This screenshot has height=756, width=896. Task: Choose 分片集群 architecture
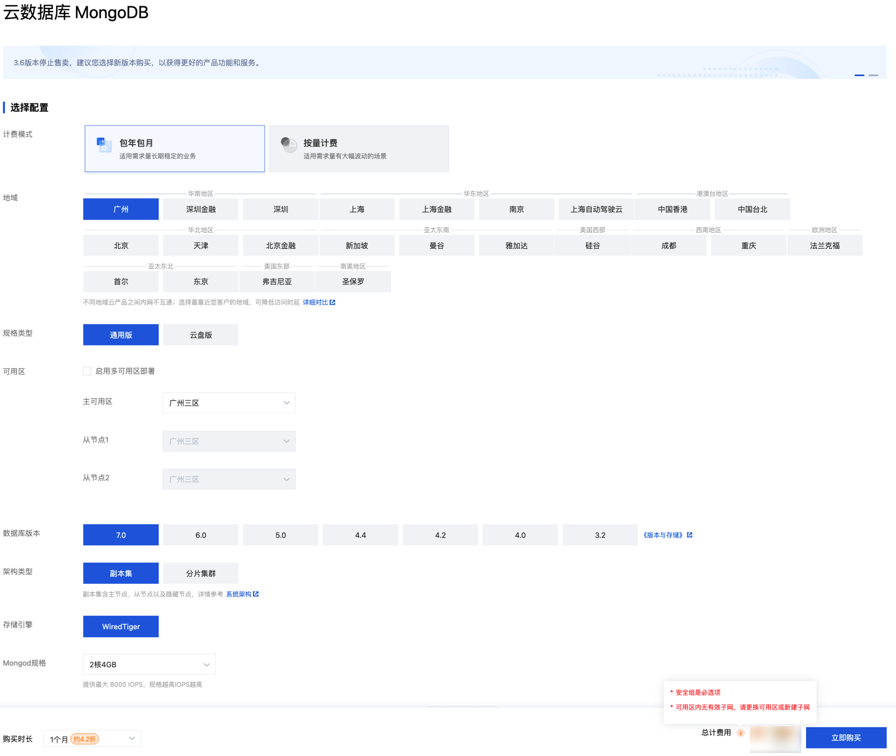(x=201, y=573)
